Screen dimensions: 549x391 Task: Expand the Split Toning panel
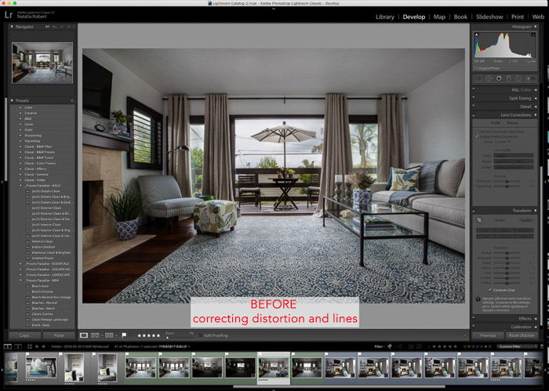point(536,98)
